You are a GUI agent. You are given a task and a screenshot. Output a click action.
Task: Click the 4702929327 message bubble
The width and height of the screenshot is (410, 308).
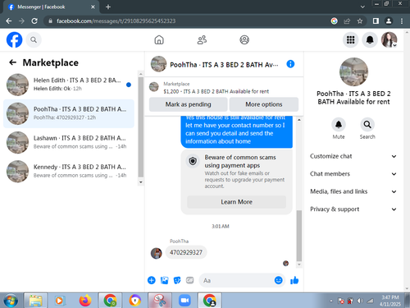[x=186, y=252]
